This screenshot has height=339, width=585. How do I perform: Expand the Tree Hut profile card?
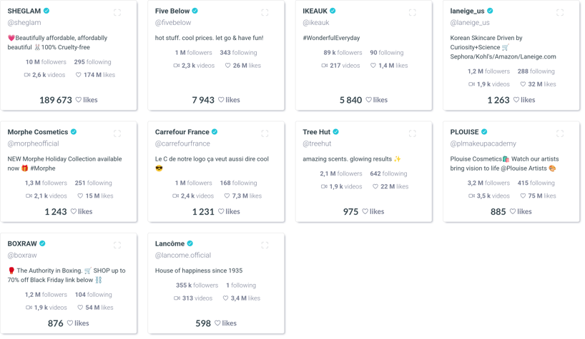tap(413, 133)
